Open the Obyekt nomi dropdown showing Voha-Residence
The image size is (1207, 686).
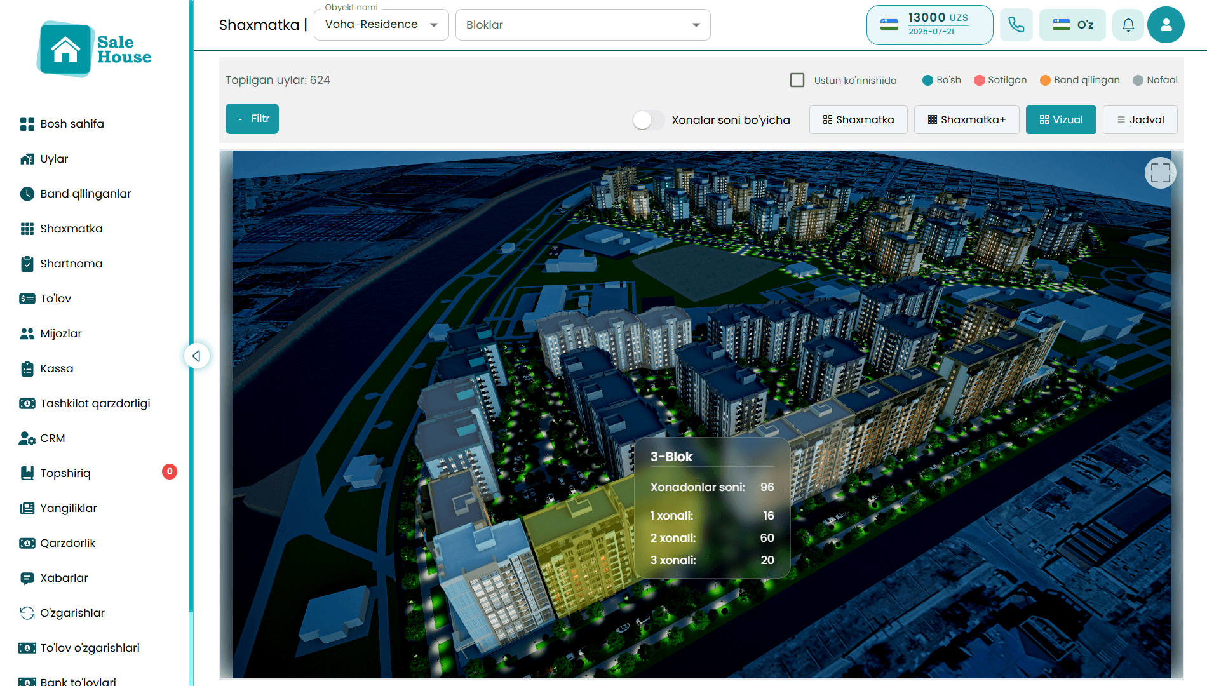[381, 24]
